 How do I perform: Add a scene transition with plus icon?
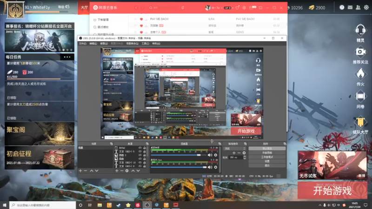coord(234,153)
